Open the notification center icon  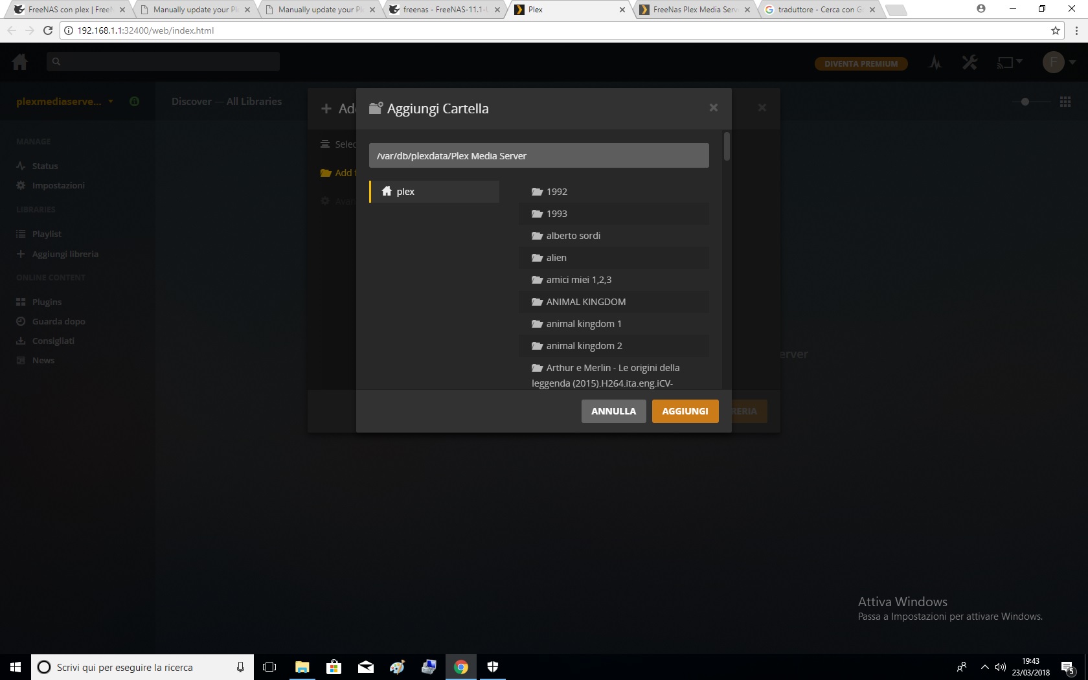[1069, 667]
